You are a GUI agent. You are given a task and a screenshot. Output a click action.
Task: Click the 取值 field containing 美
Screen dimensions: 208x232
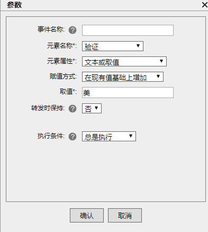[x=128, y=92]
